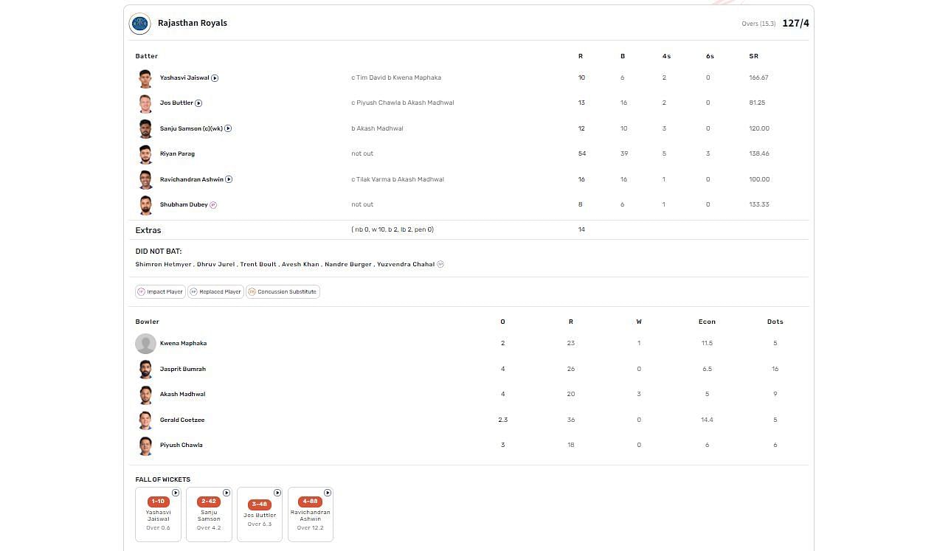The height and width of the screenshot is (551, 937).
Task: Click Dhruv Jurel in did not bat
Action: (215, 264)
